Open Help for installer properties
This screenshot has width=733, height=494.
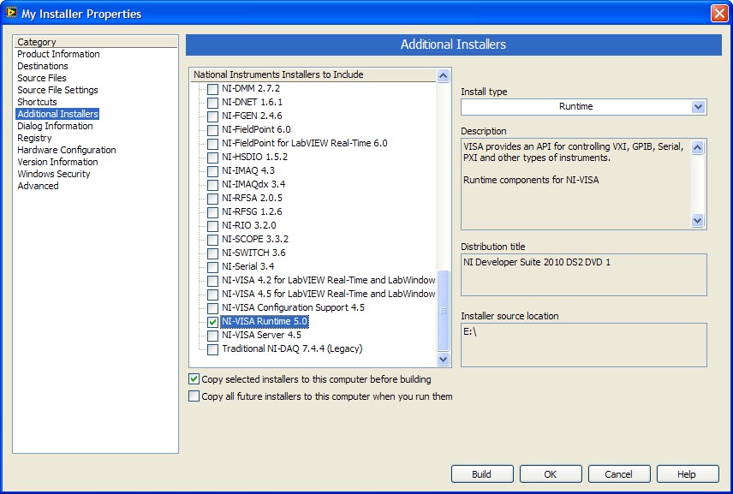pyautogui.click(x=688, y=474)
